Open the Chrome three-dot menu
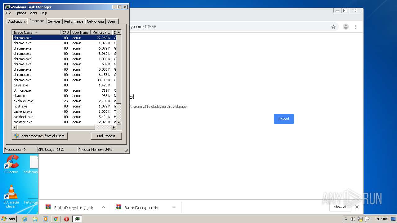Viewport: 397px width, 223px height. tap(356, 27)
